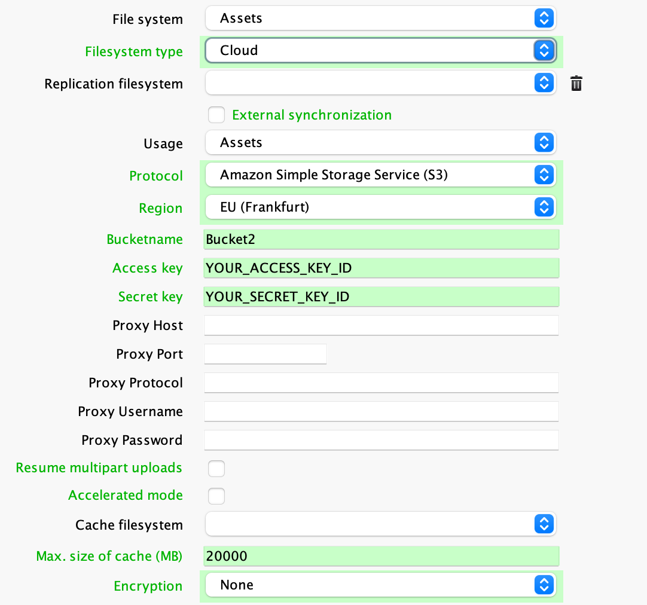The image size is (647, 605).
Task: Select the Proxy Port input box
Action: pyautogui.click(x=265, y=354)
